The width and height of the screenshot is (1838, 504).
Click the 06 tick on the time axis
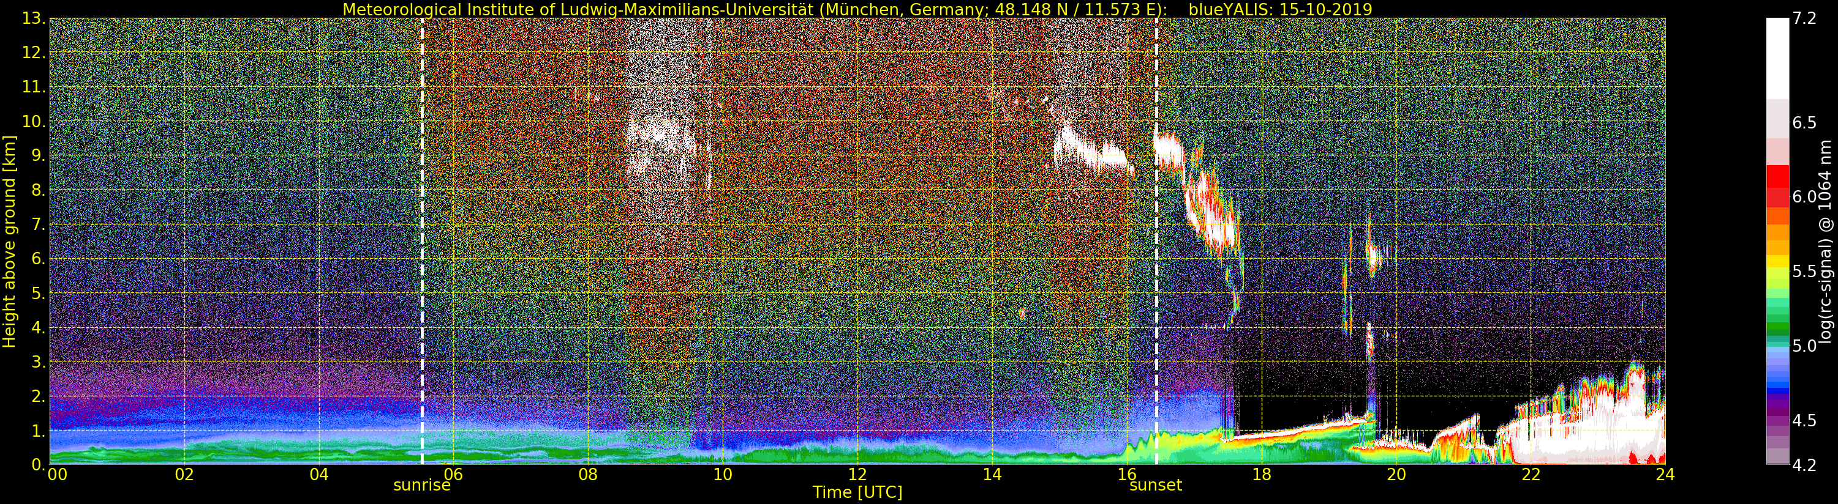tap(453, 475)
